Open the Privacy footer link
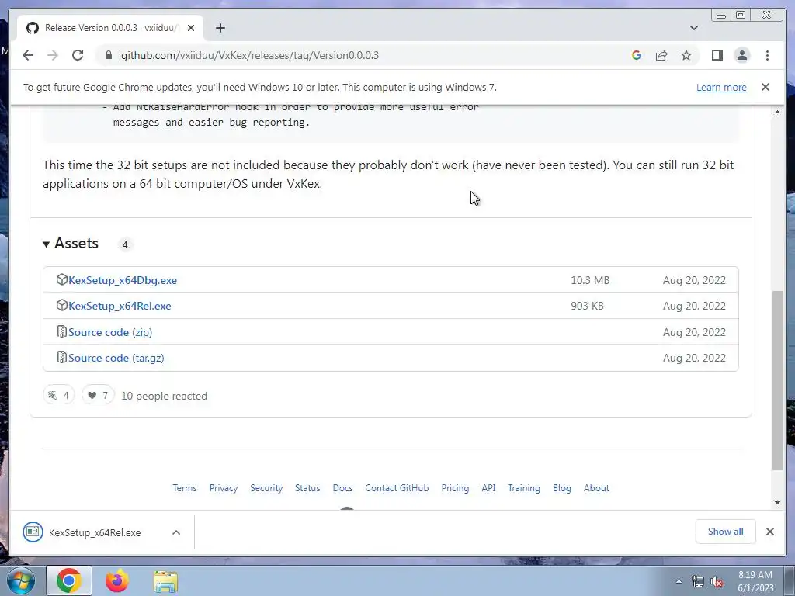Viewport: 795px width, 596px height. (224, 488)
